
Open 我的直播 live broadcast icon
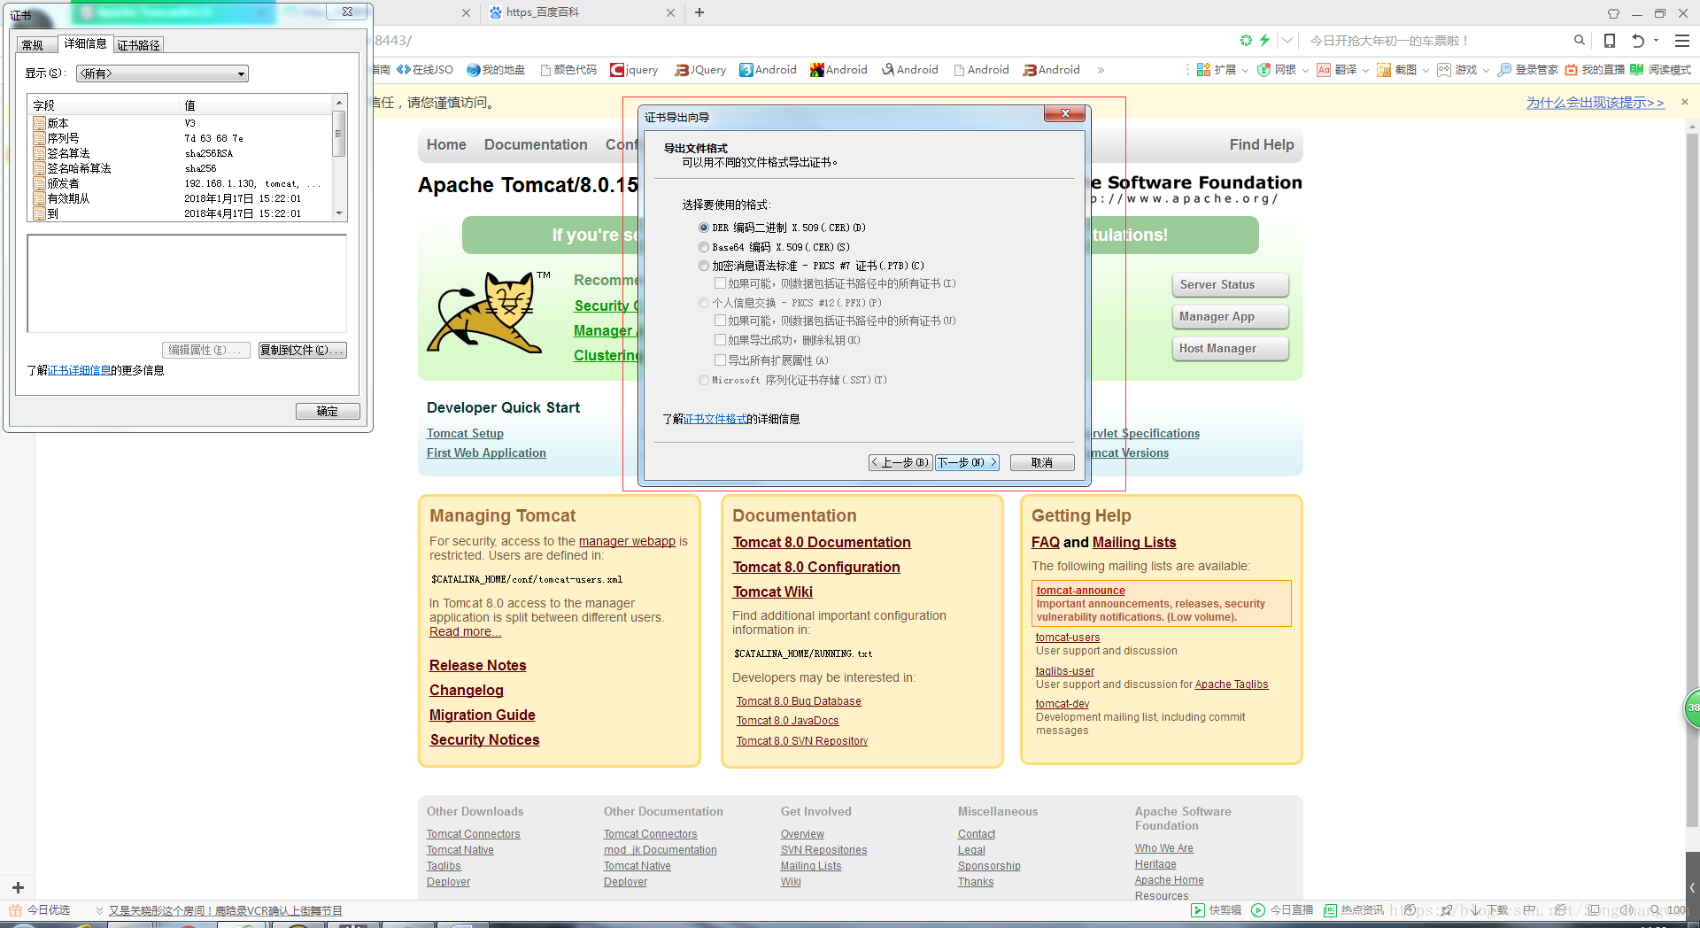point(1595,70)
